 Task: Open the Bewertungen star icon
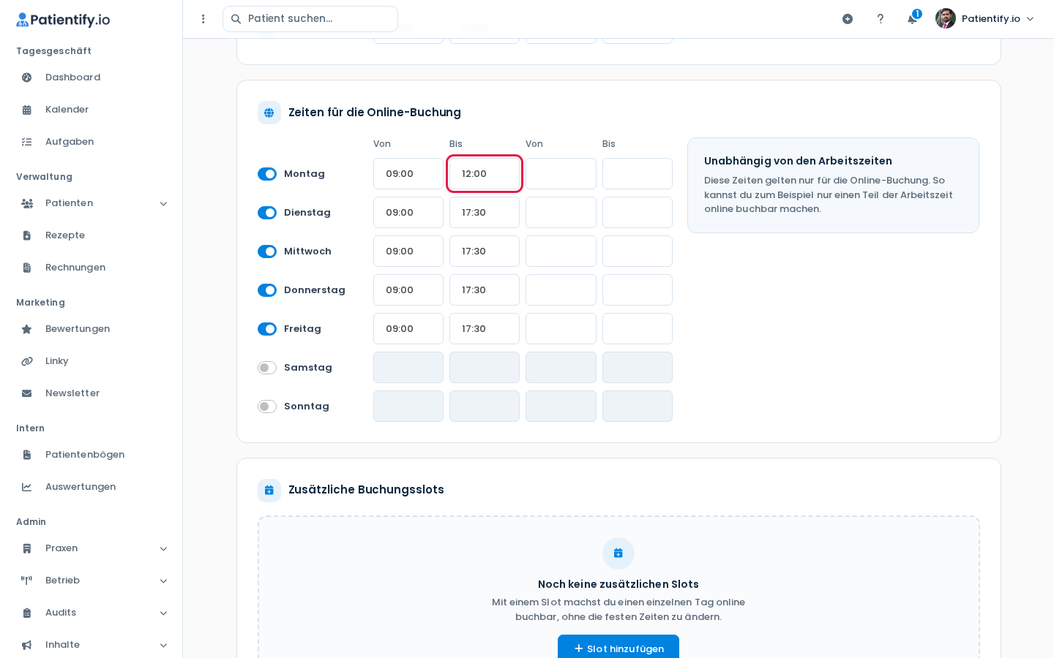27,329
